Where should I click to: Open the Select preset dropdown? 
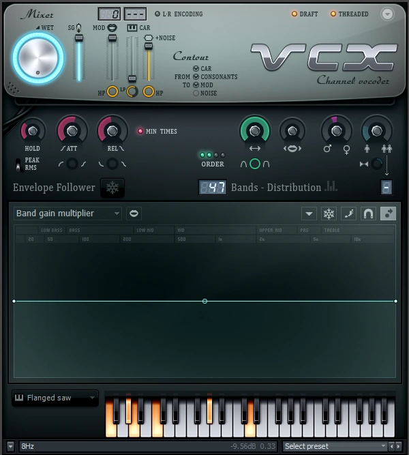pos(335,446)
